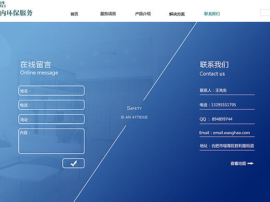
Task: Open the 联系我们 nav item
Action: click(x=212, y=13)
